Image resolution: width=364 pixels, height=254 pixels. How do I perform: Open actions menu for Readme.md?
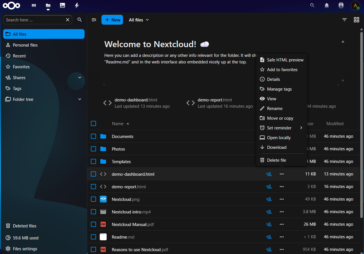pyautogui.click(x=282, y=237)
